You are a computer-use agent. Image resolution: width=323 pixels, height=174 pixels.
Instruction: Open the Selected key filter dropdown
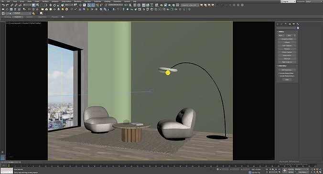coord(302,169)
